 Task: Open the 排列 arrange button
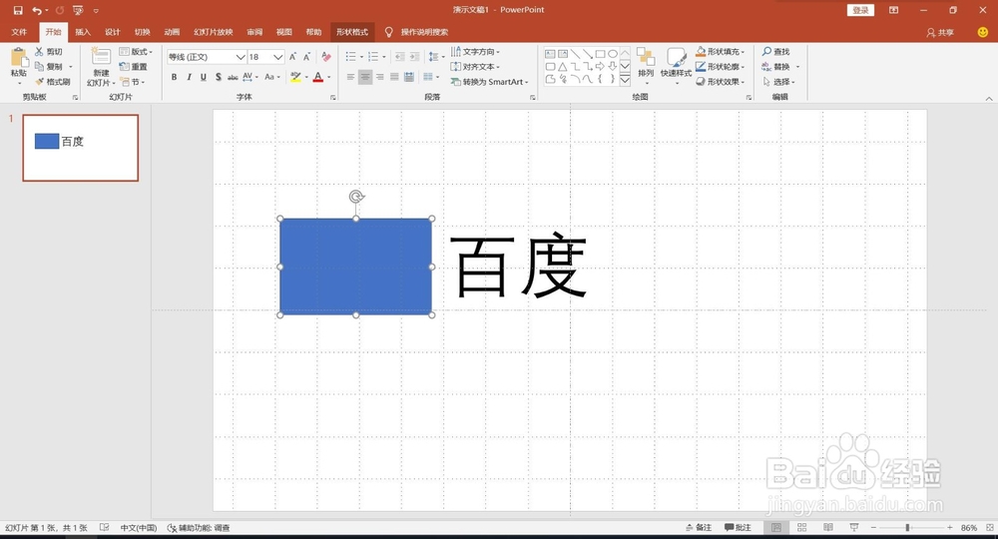point(646,65)
